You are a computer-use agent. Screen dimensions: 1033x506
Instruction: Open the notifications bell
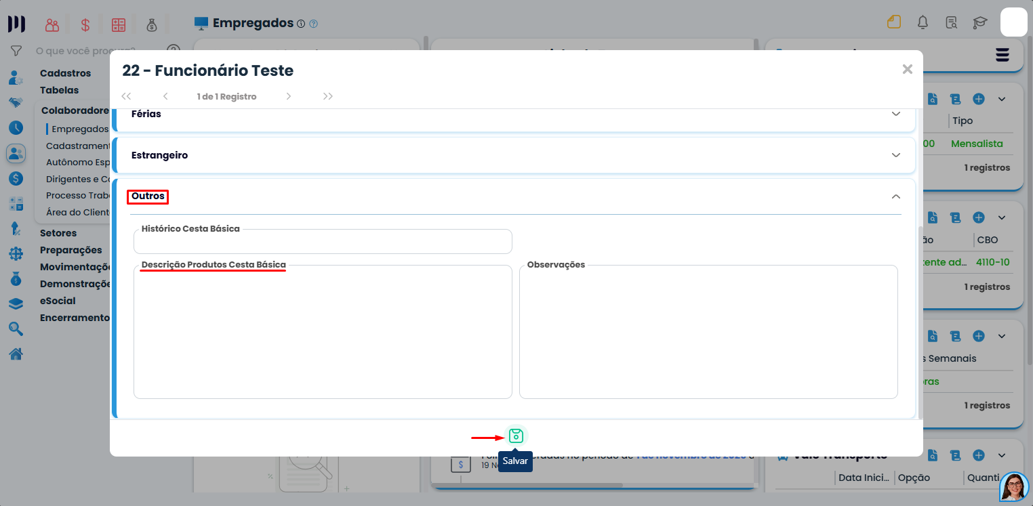tap(923, 22)
